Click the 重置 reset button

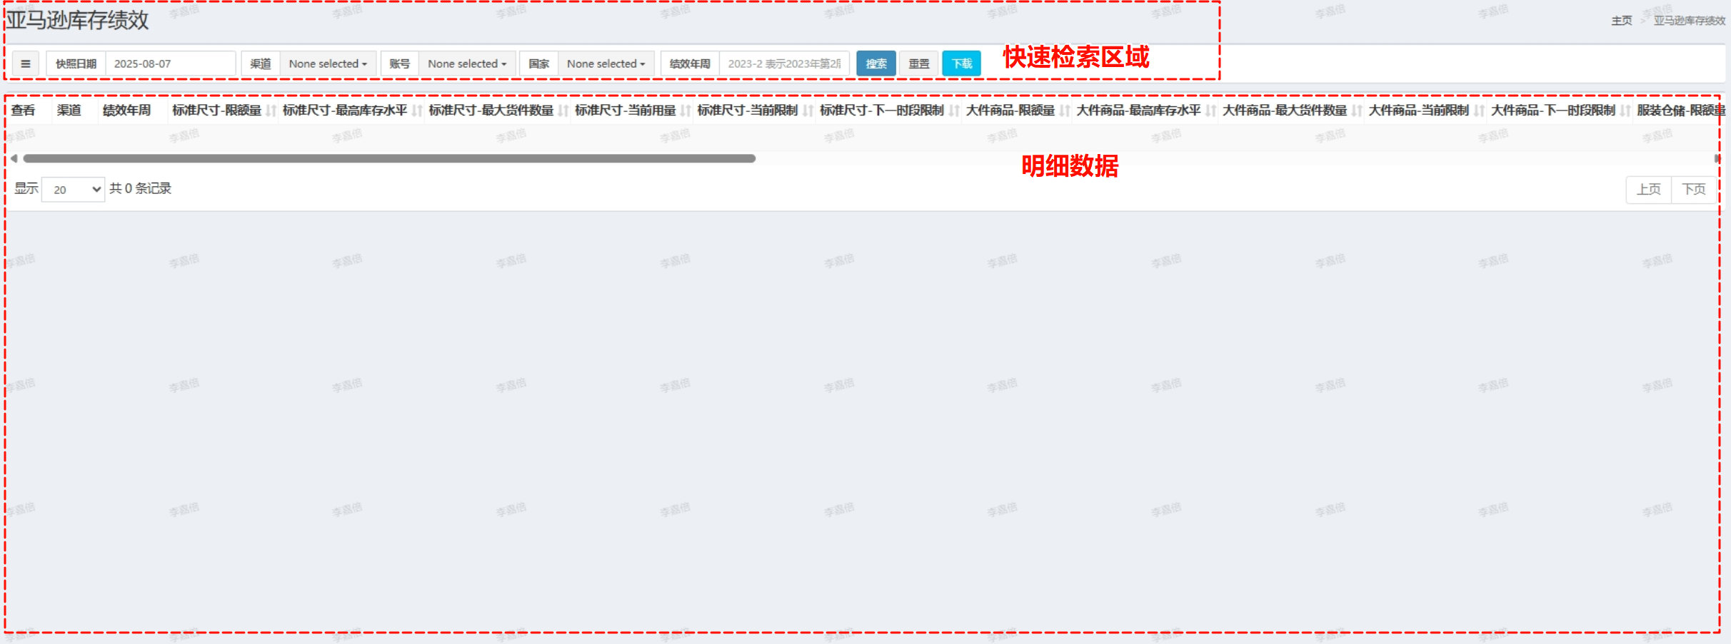click(x=919, y=63)
